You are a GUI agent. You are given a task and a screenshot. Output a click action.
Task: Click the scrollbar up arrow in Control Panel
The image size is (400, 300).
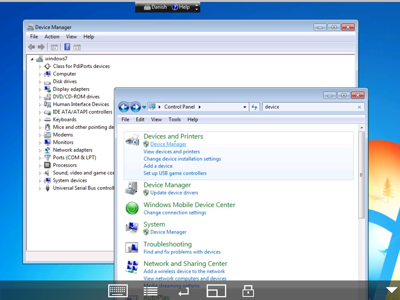(361, 127)
